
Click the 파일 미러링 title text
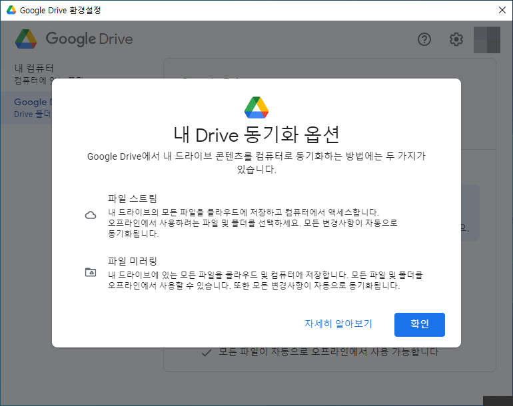pyautogui.click(x=133, y=261)
